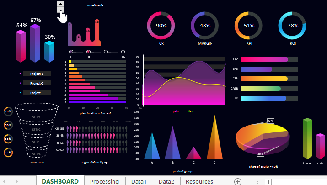Click the next sheet navigation arrow
The width and height of the screenshot is (327, 185).
(17, 181)
